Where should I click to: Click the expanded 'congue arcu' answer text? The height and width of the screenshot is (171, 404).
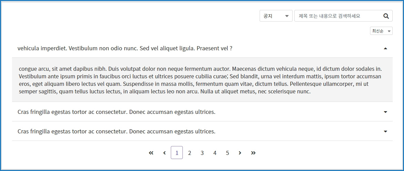(200, 80)
